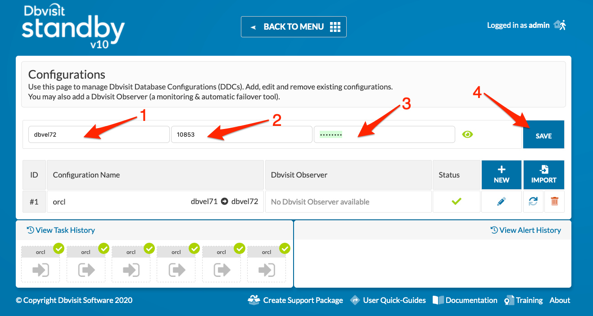The height and width of the screenshot is (316, 593).
Task: Focus the port field containing 10853
Action: (x=242, y=134)
